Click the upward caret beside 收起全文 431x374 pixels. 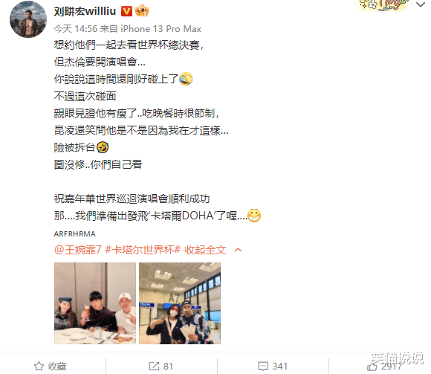[x=238, y=250]
